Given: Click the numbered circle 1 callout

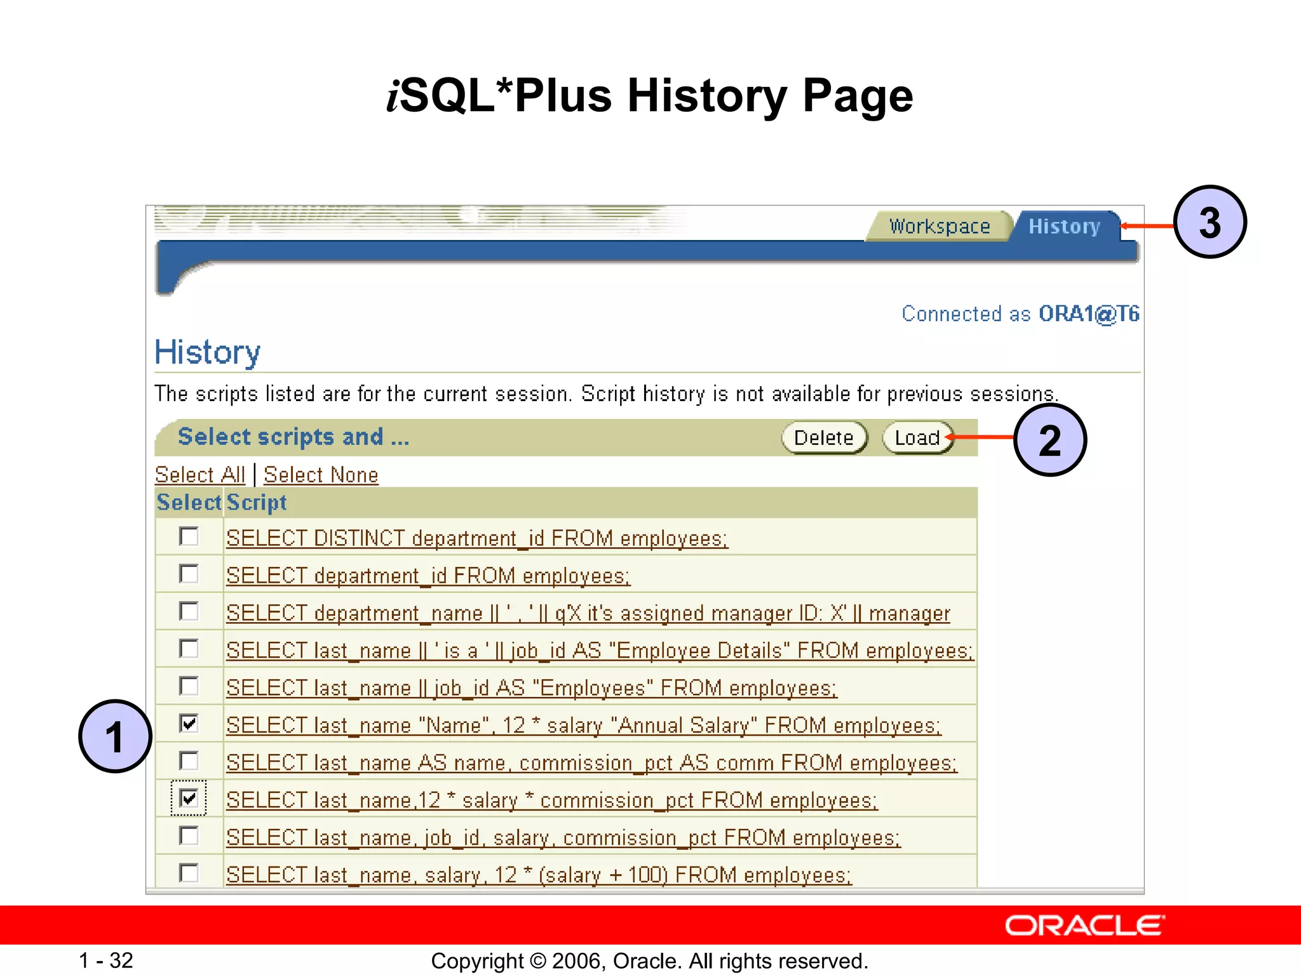Looking at the screenshot, I should coord(115,737).
